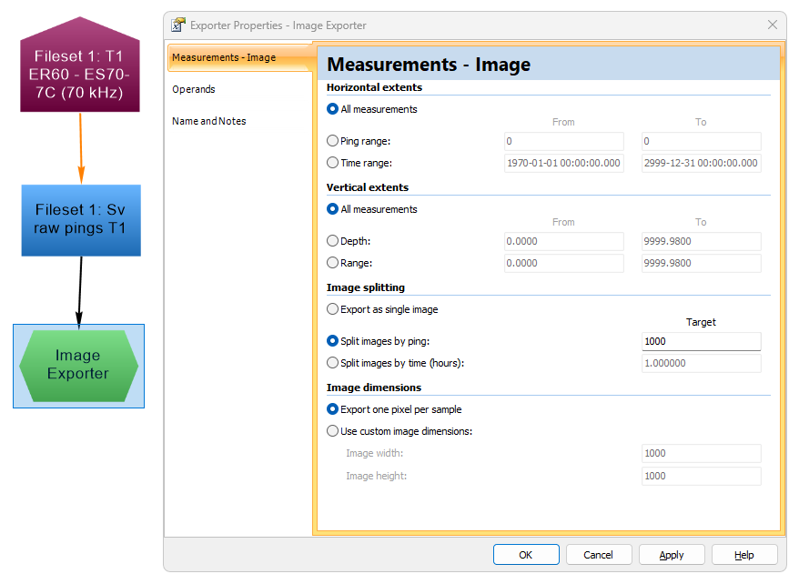Open Help for the dialog

point(744,555)
